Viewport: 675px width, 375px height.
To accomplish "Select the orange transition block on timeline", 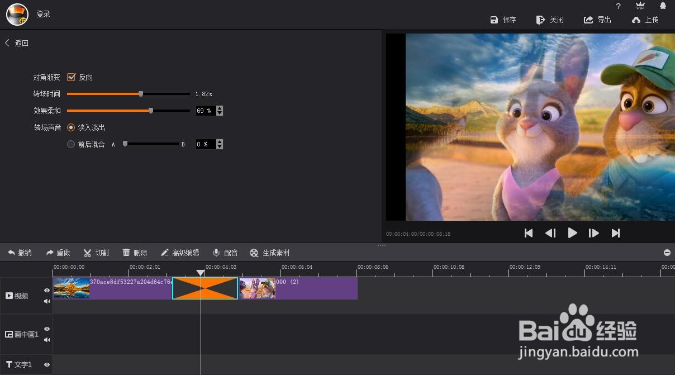I will (x=205, y=288).
